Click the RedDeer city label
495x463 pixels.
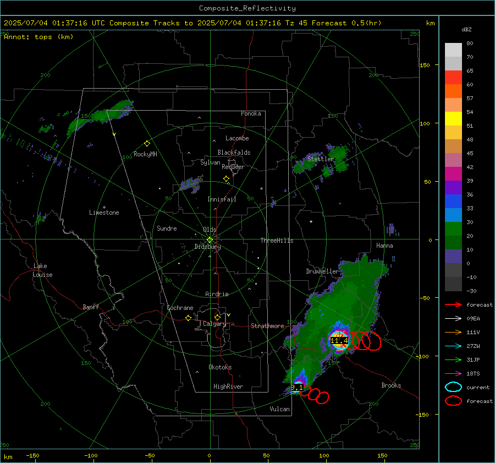point(233,167)
